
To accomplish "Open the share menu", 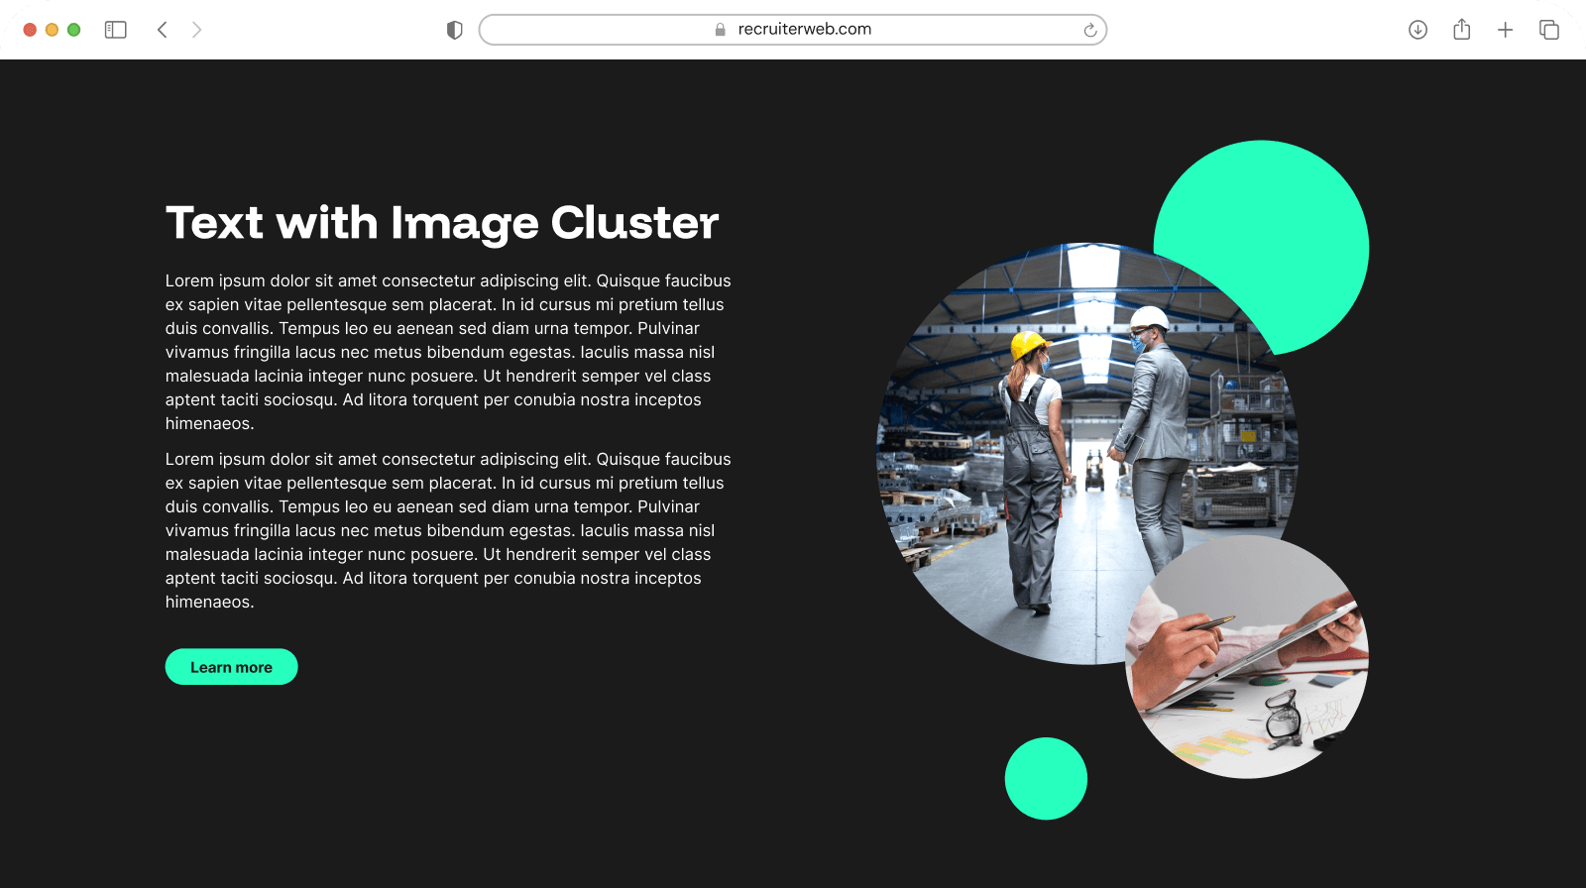I will (1461, 30).
